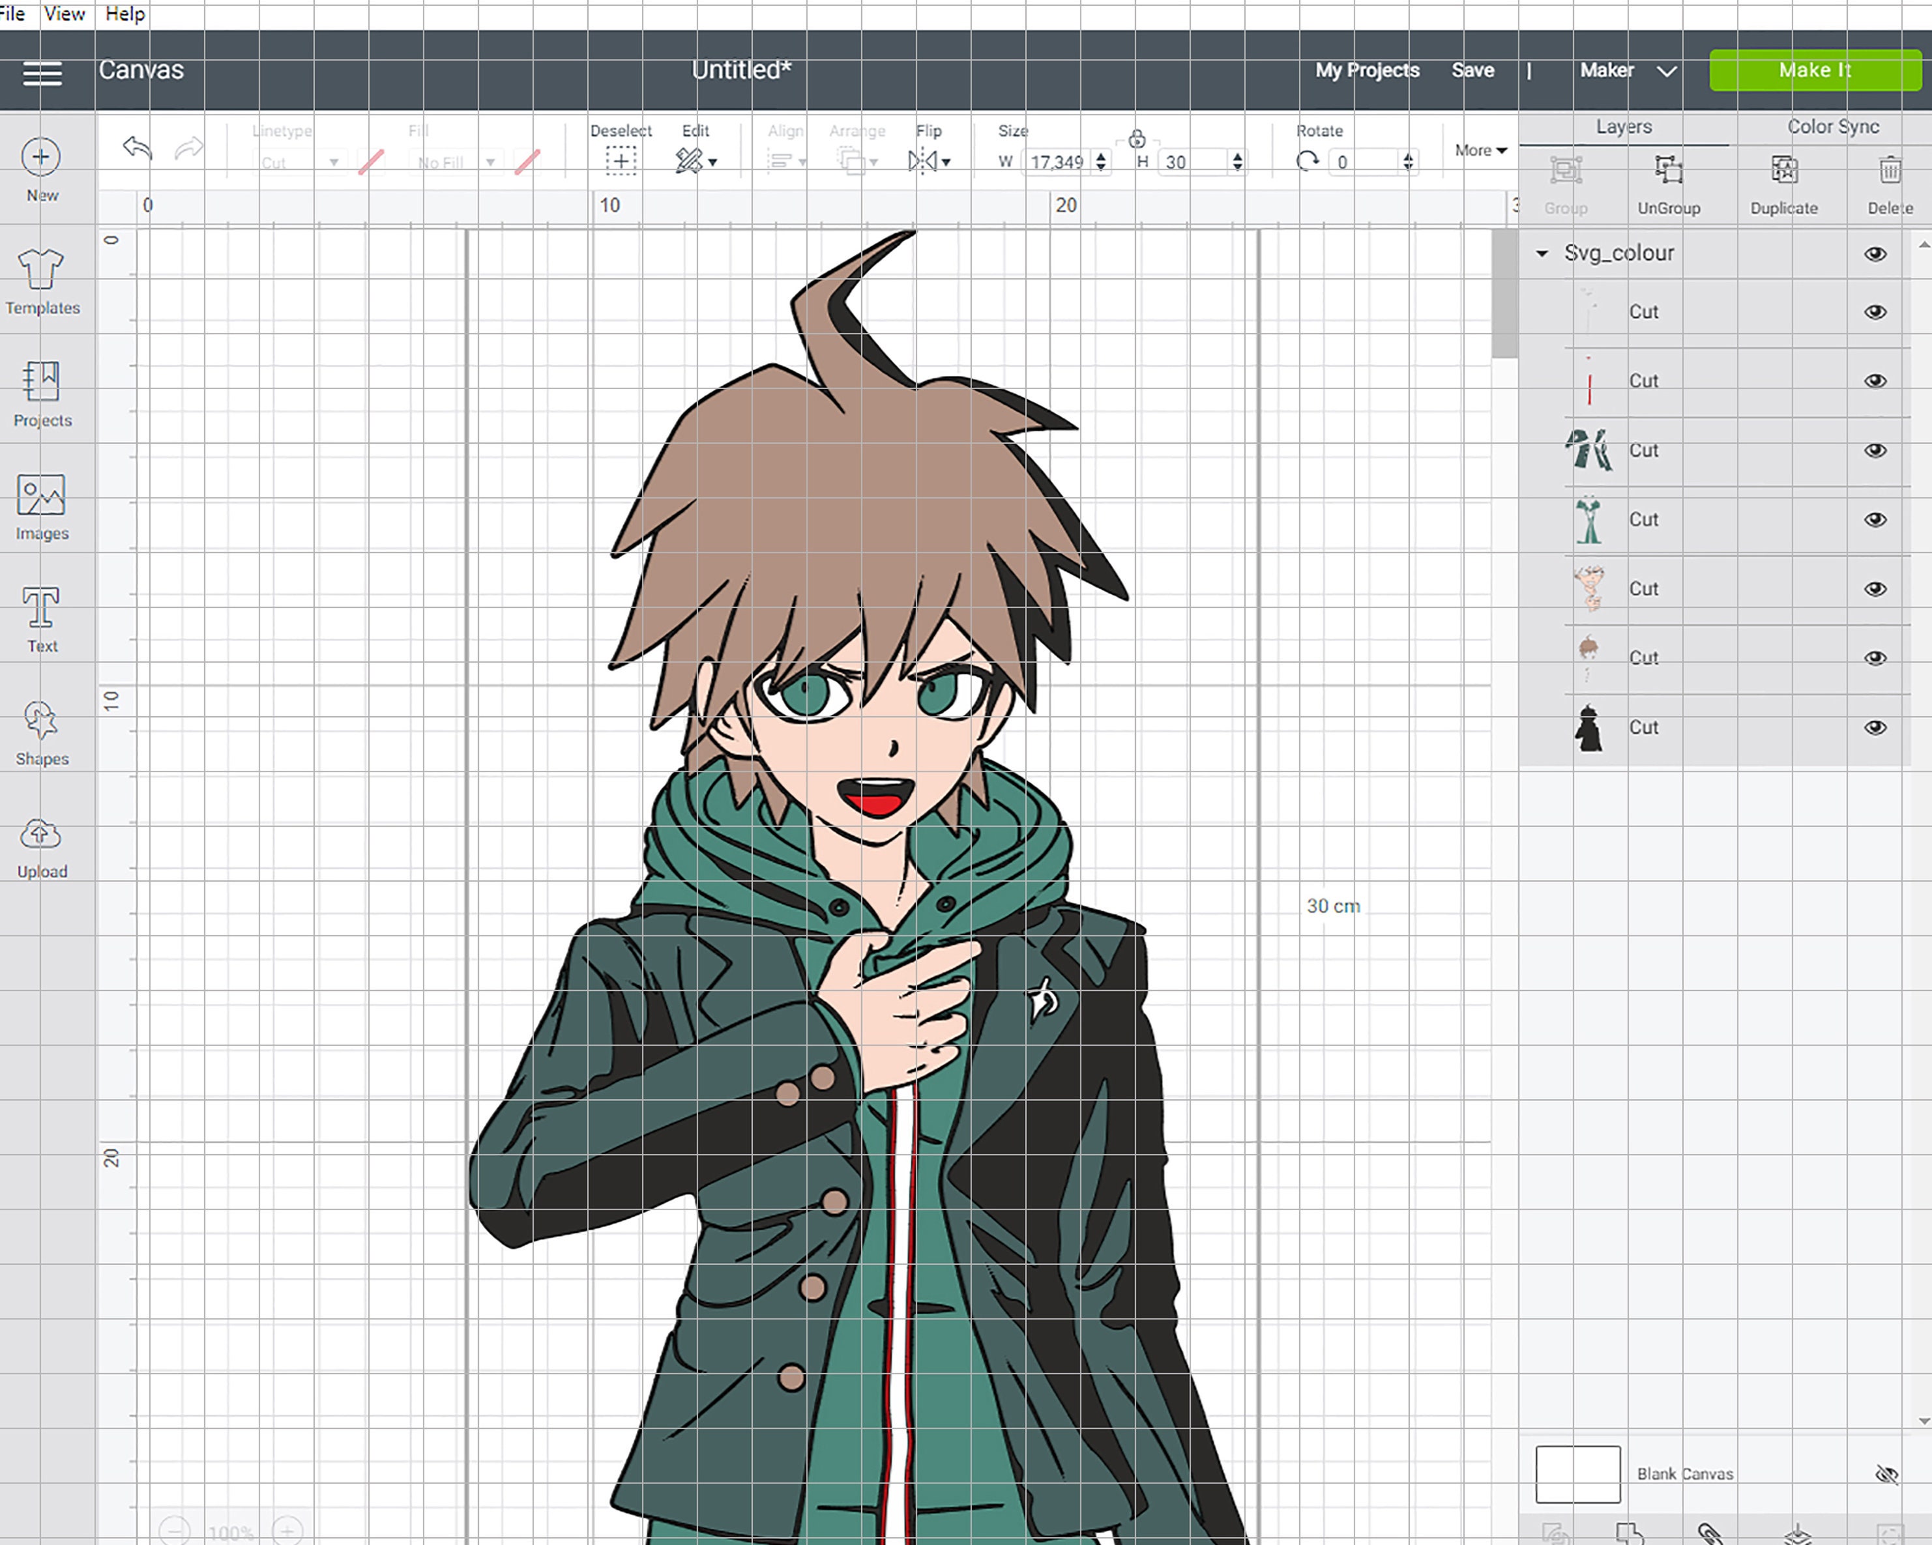Open the File menu
This screenshot has height=1545, width=1932.
12,14
